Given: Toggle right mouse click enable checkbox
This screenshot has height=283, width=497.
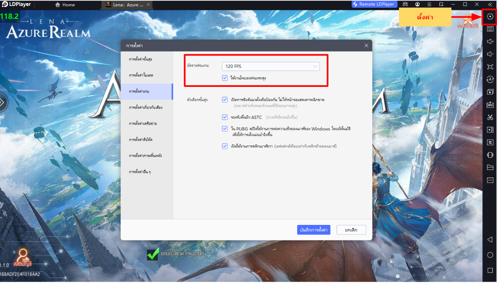Looking at the screenshot, I should click(x=225, y=146).
